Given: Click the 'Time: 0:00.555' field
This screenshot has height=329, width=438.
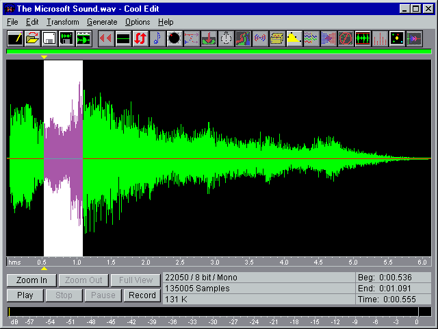Looking at the screenshot, I should coord(394,300).
